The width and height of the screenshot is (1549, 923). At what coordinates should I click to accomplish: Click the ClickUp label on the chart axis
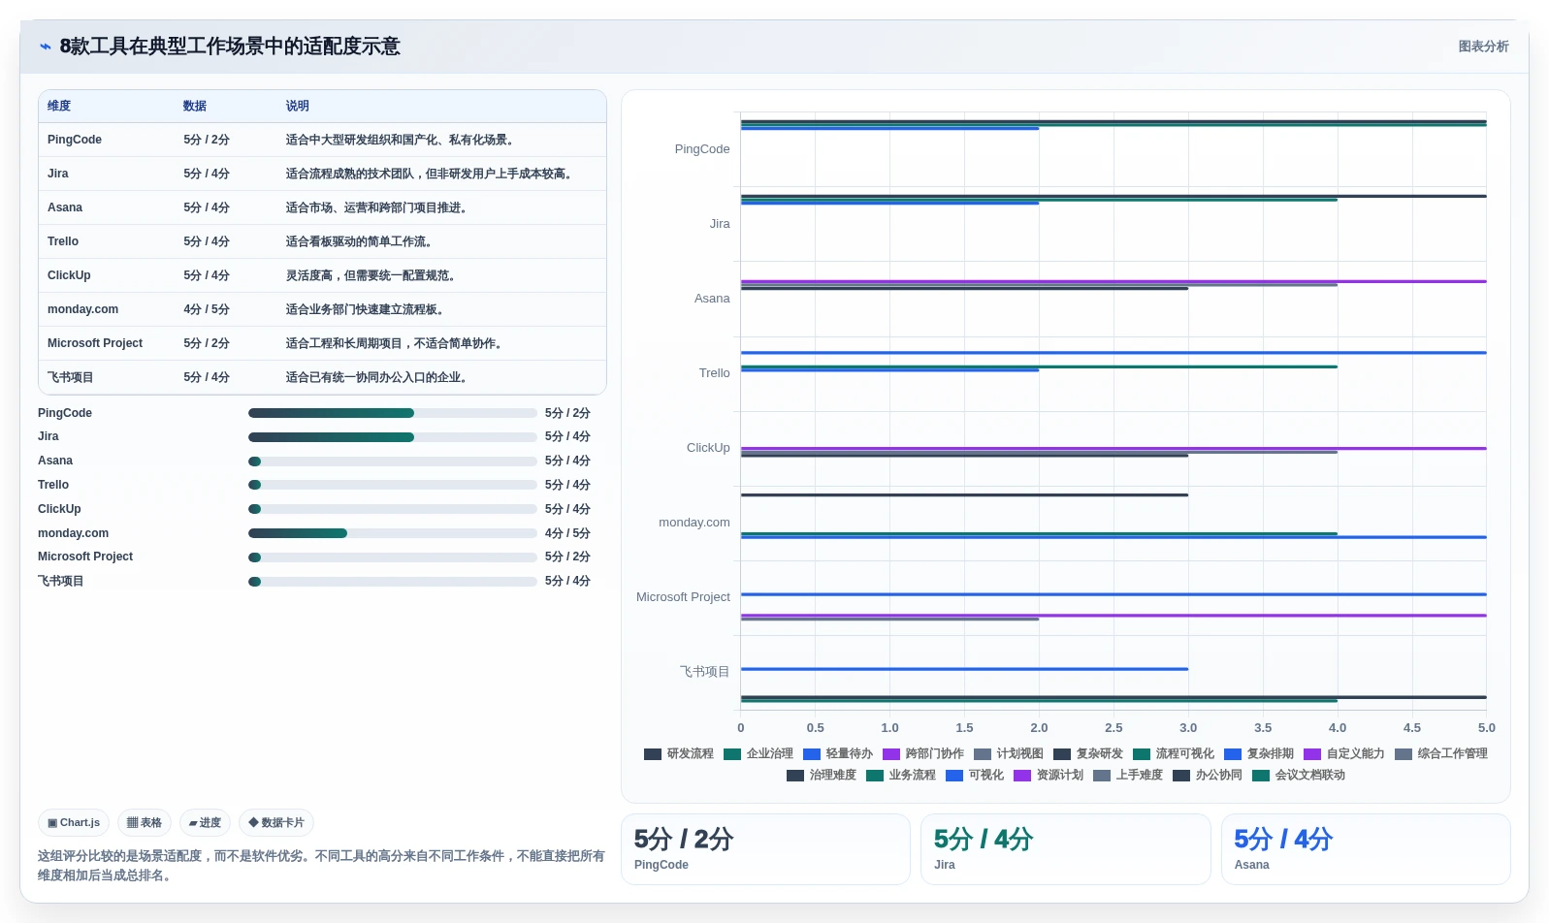tap(708, 448)
